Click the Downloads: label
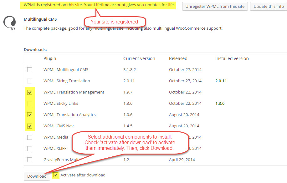Viewport: 287px width, 183px height. (35, 50)
